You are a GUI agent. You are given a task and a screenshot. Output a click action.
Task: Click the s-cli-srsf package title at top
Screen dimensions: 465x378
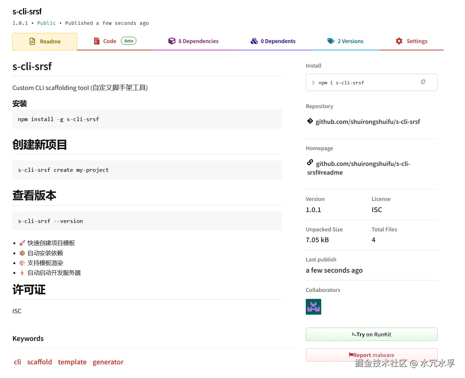pyautogui.click(x=27, y=12)
